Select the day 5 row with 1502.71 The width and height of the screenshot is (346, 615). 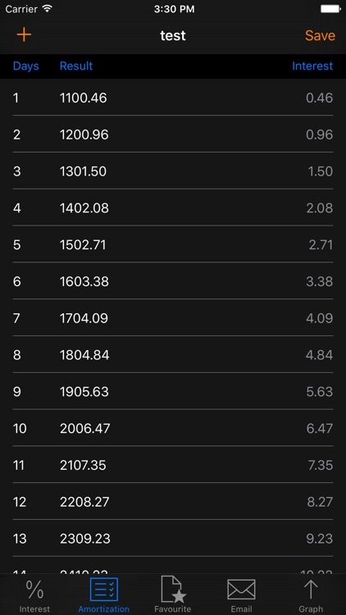[173, 244]
